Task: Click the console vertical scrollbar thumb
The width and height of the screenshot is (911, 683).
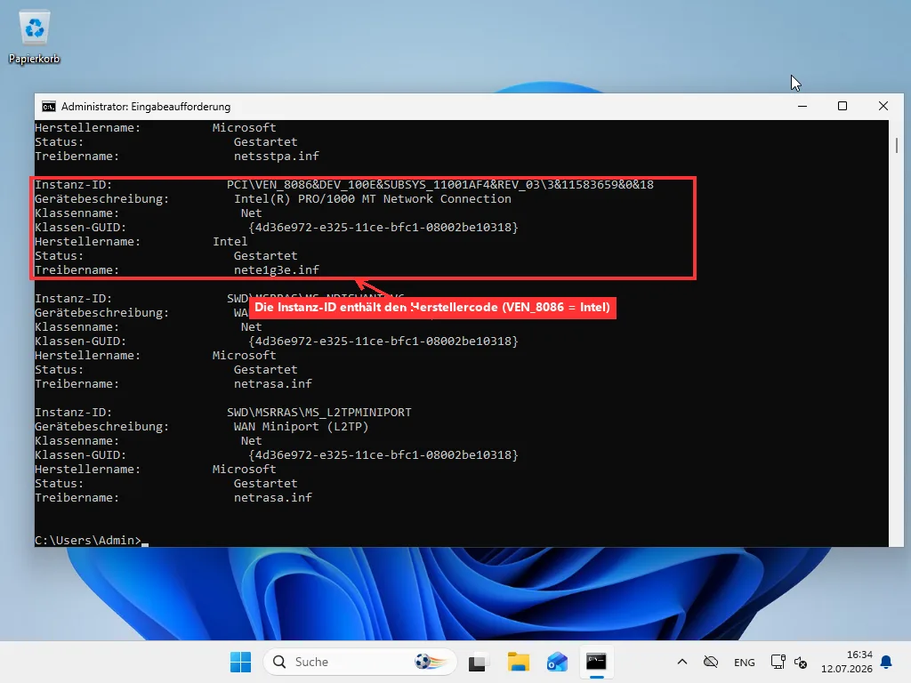Action: (x=897, y=145)
